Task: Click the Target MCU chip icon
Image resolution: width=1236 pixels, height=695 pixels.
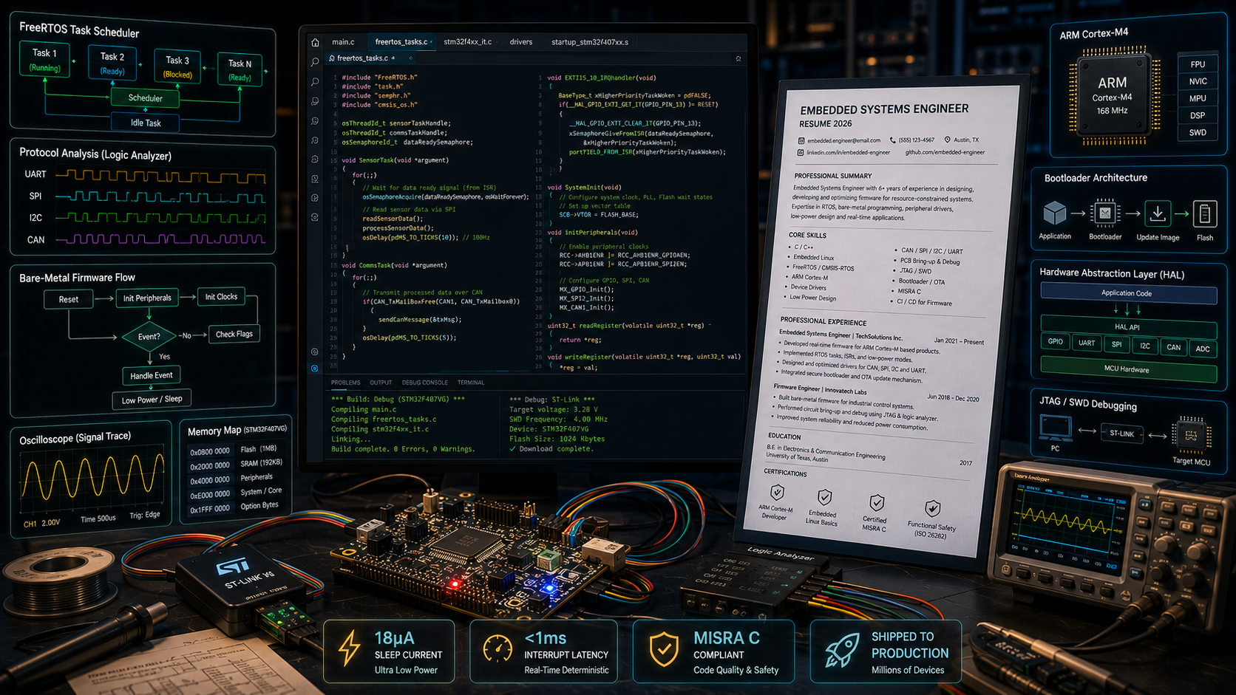Action: [1191, 435]
